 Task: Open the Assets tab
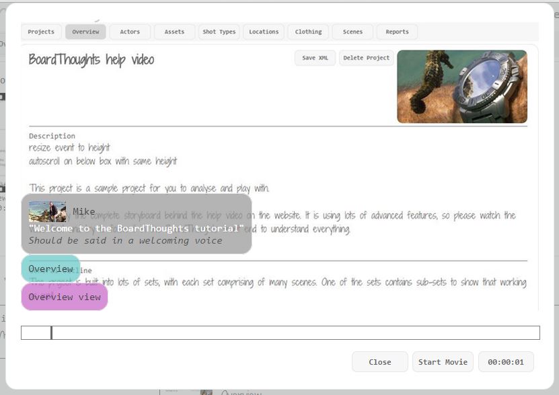pos(174,32)
